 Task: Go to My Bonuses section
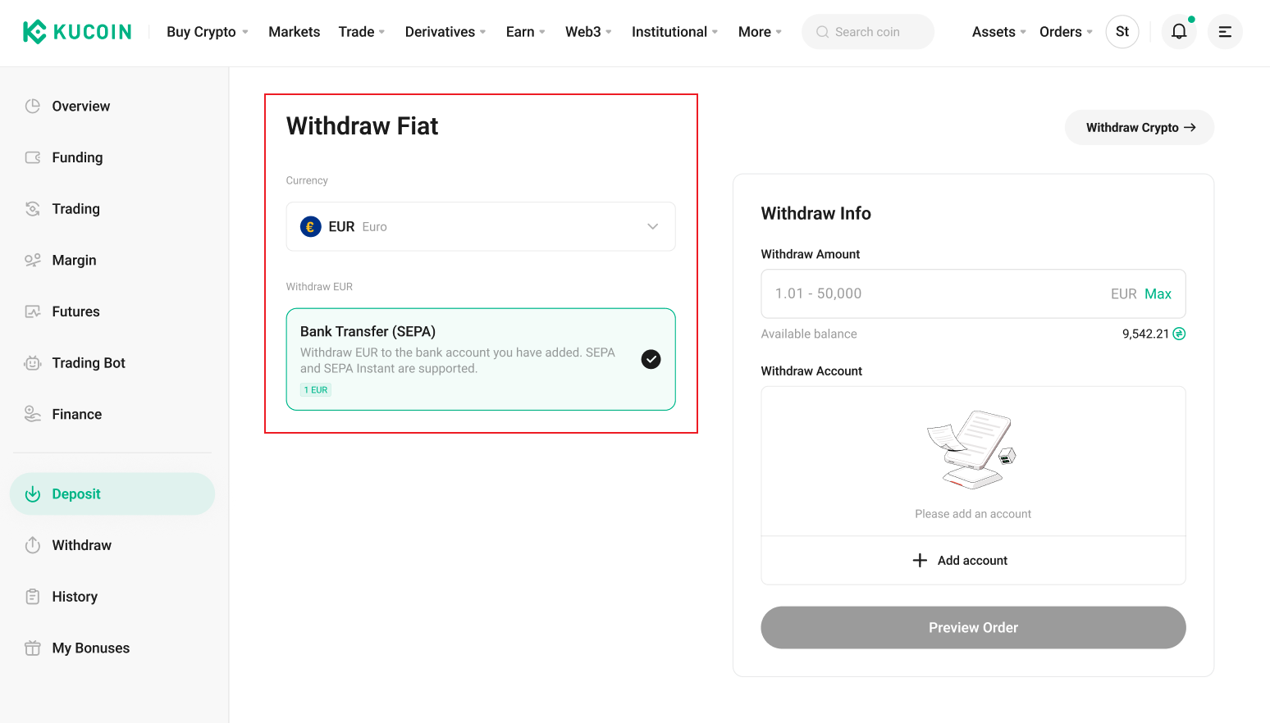pos(90,648)
